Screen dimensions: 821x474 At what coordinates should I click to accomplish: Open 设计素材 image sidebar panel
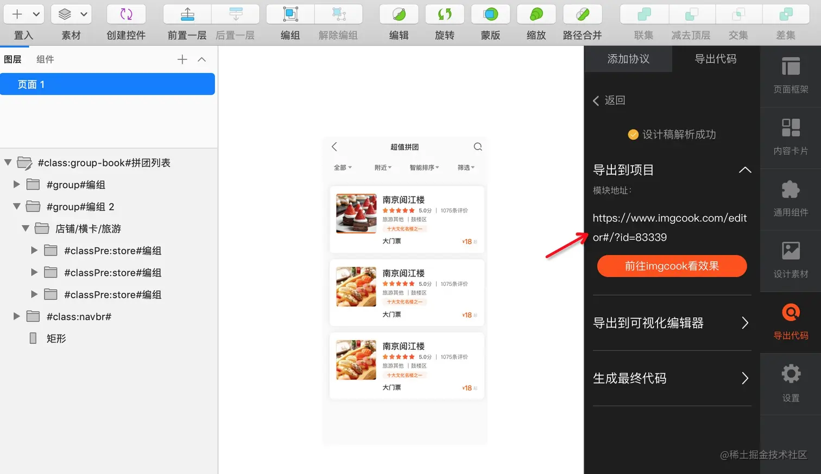tap(791, 261)
